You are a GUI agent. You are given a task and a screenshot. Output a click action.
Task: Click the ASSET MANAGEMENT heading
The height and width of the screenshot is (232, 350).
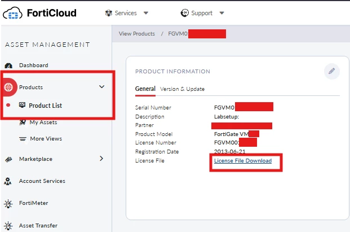click(47, 45)
